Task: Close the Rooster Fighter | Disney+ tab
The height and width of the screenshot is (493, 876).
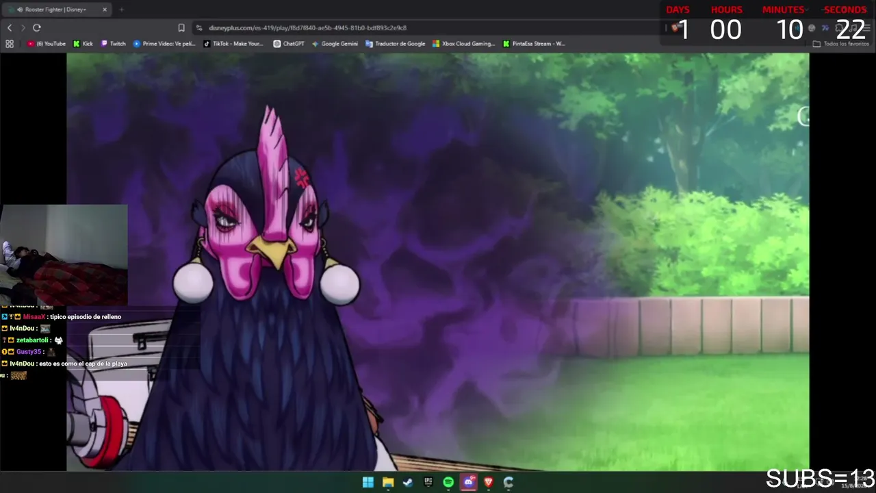Action: click(105, 10)
